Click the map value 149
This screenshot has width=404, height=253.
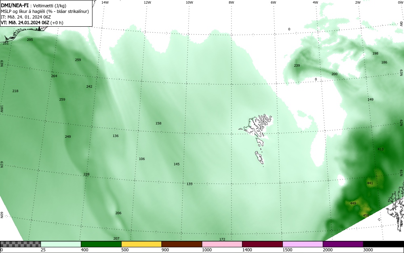click(370, 99)
